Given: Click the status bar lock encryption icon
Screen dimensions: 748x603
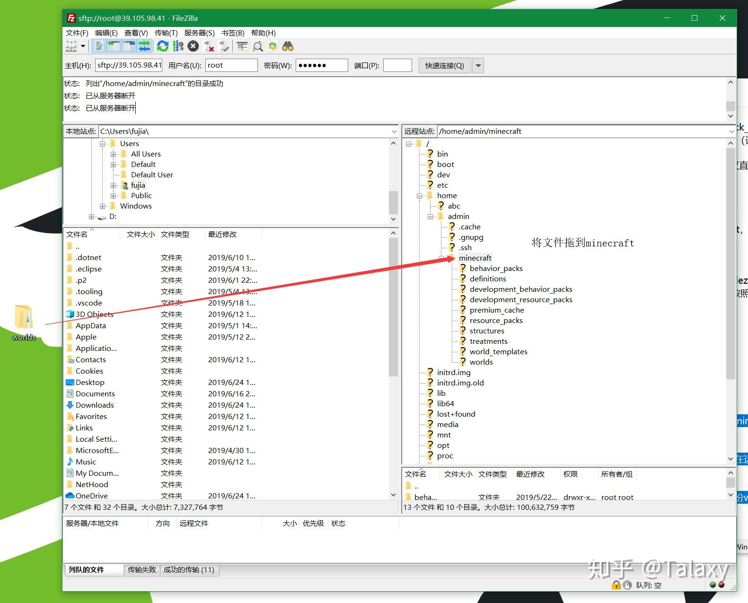Looking at the screenshot, I should point(616,585).
